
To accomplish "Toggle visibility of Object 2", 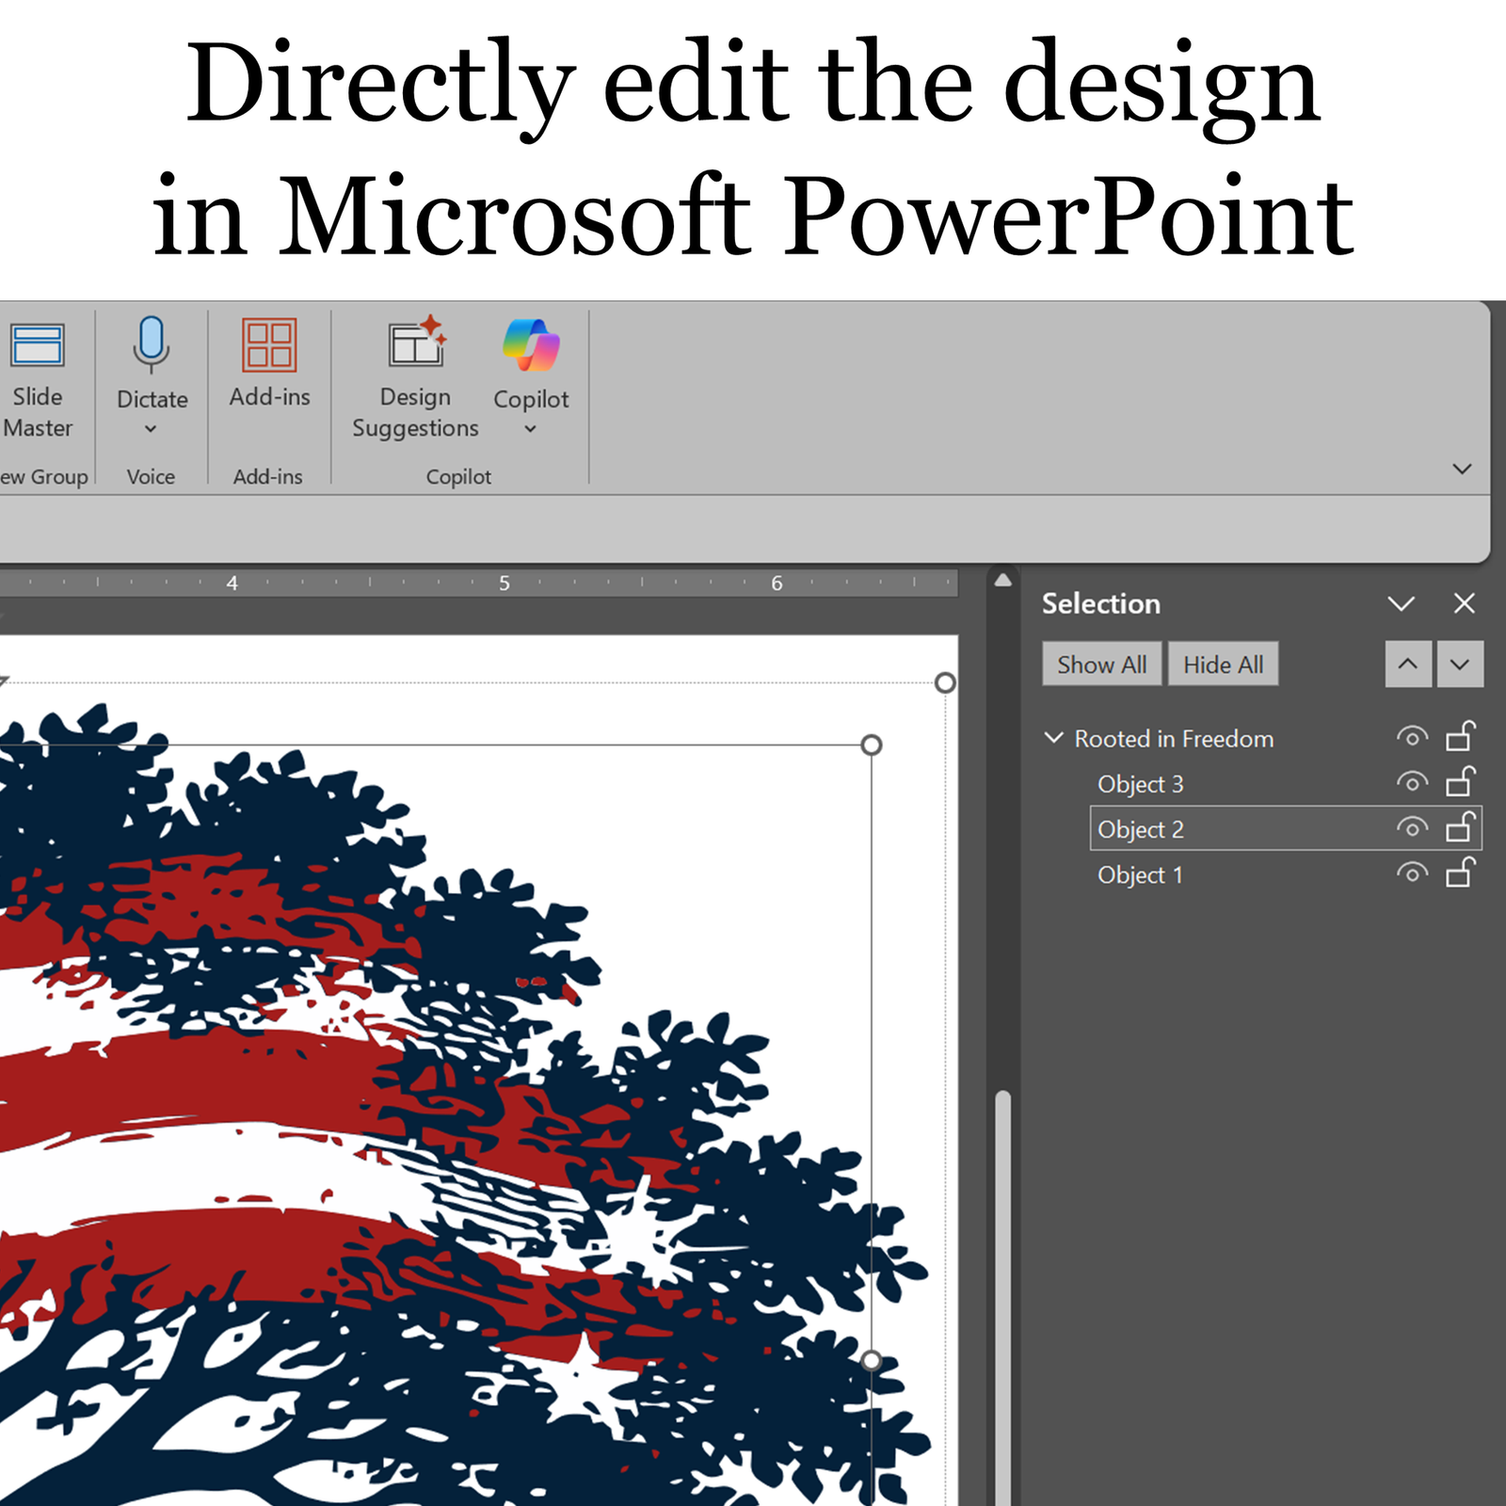I will [x=1412, y=827].
